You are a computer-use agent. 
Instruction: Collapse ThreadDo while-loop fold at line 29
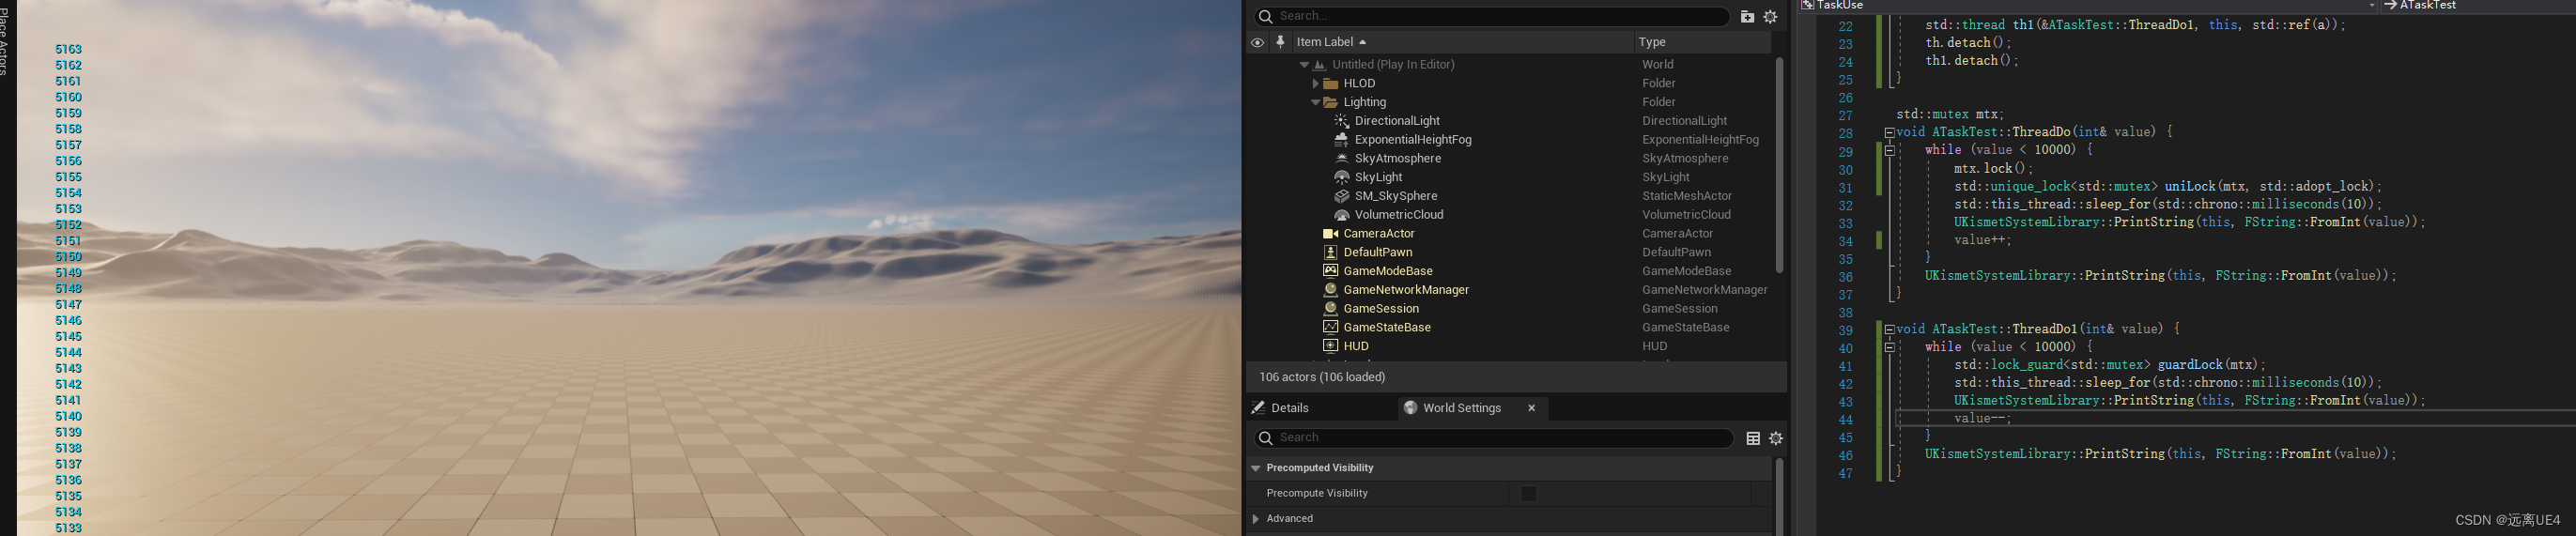[x=1889, y=151]
